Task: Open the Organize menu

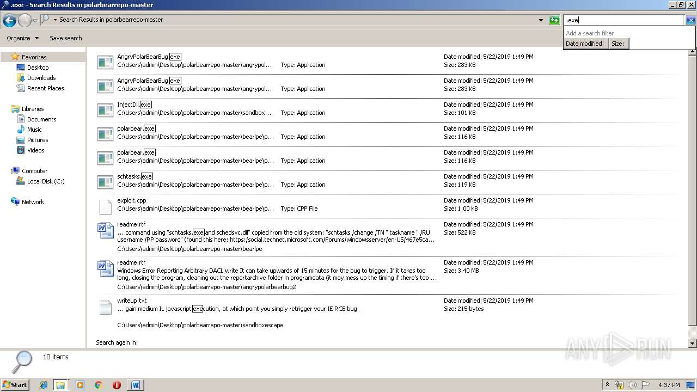Action: [x=22, y=38]
